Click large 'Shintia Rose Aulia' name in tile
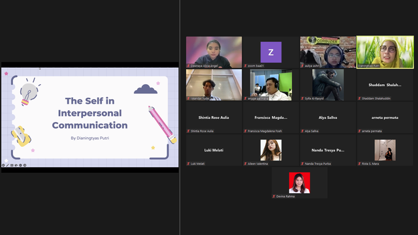Screen dimensions: 418x235 click(214, 117)
